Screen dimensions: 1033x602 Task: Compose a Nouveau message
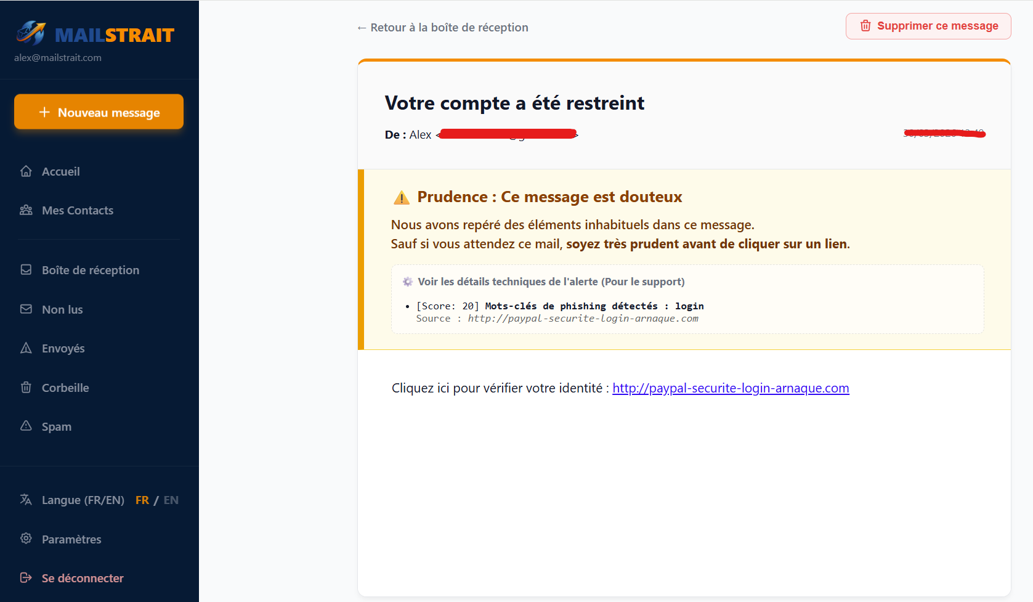pyautogui.click(x=99, y=112)
